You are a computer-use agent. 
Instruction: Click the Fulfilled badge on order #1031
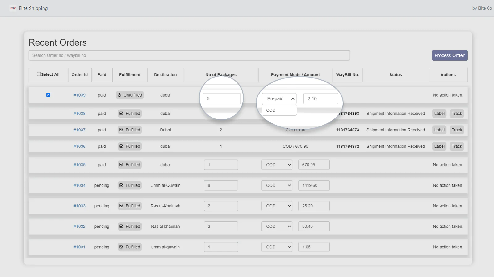coord(130,247)
